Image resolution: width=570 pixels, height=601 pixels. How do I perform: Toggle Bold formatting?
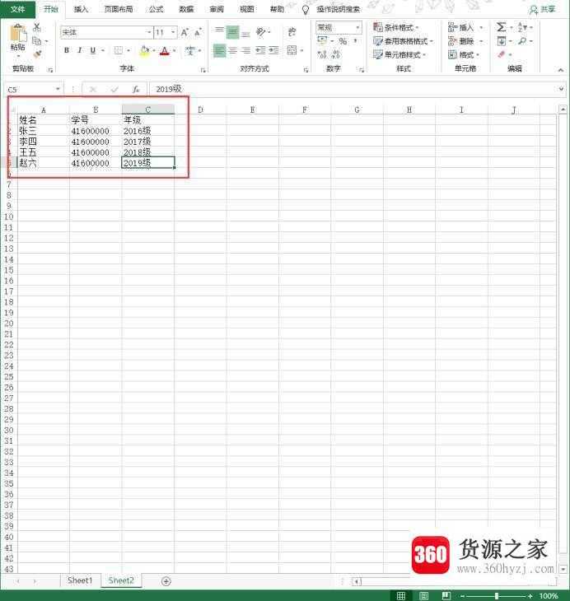(x=67, y=50)
